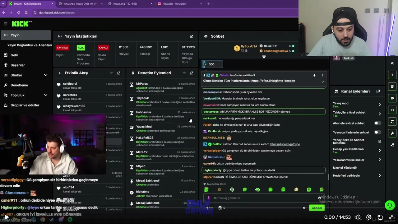Open the three-dot menu on pinned message

click(322, 75)
